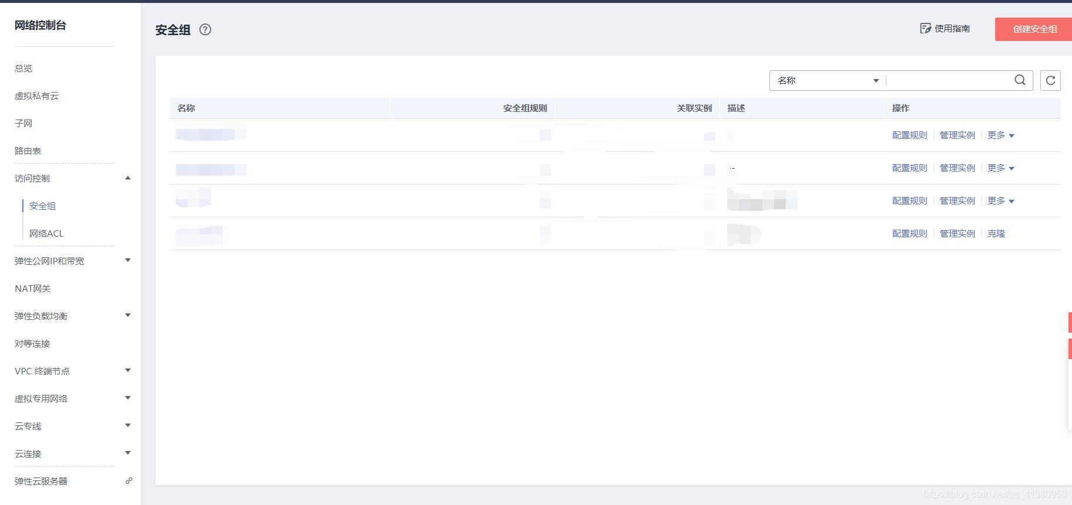
Task: Click 管理实例 in the first row
Action: [x=957, y=135]
